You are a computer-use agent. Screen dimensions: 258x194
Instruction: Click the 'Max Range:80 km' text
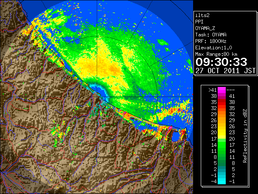click(x=216, y=54)
